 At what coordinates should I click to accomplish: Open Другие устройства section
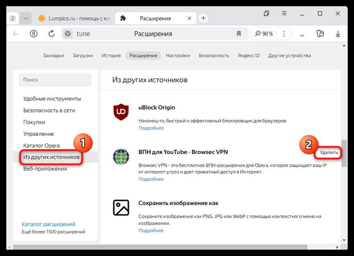(x=289, y=56)
